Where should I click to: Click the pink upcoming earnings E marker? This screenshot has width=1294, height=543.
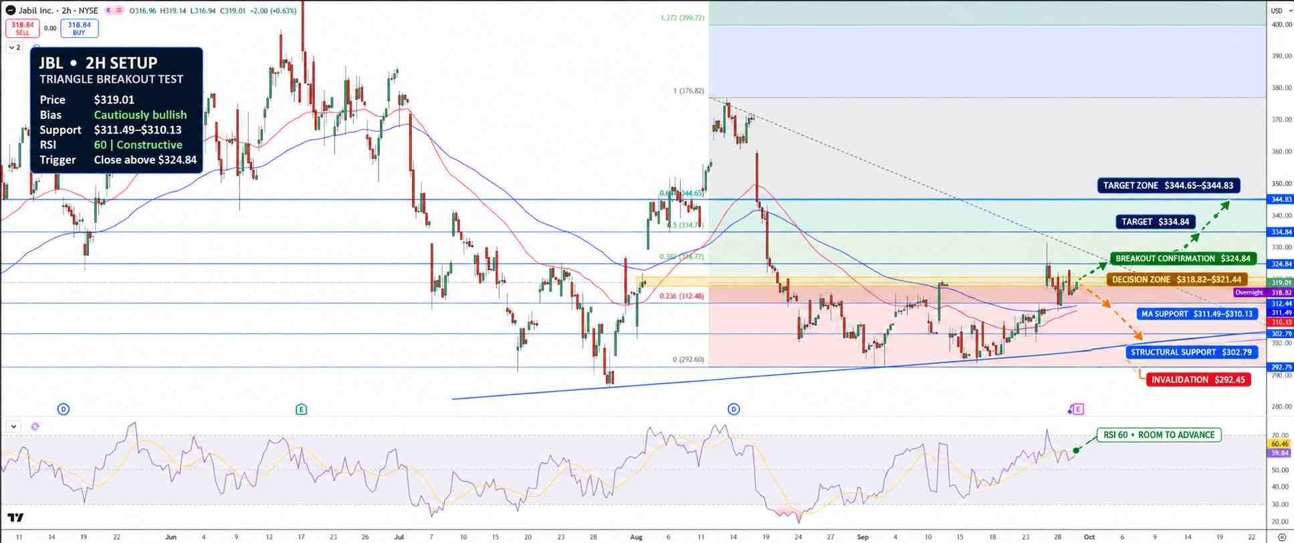coord(1078,409)
